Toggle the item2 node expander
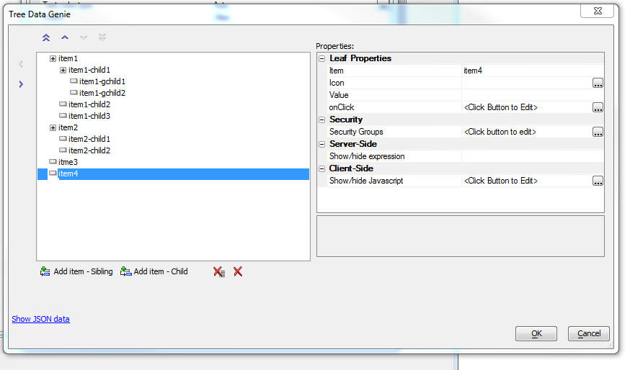The height and width of the screenshot is (370, 630). (x=53, y=127)
